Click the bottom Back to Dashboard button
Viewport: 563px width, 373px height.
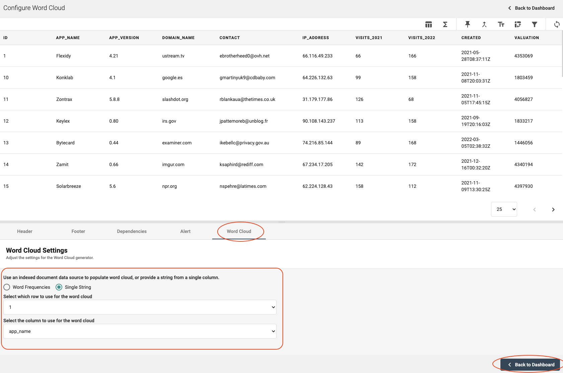(x=531, y=365)
